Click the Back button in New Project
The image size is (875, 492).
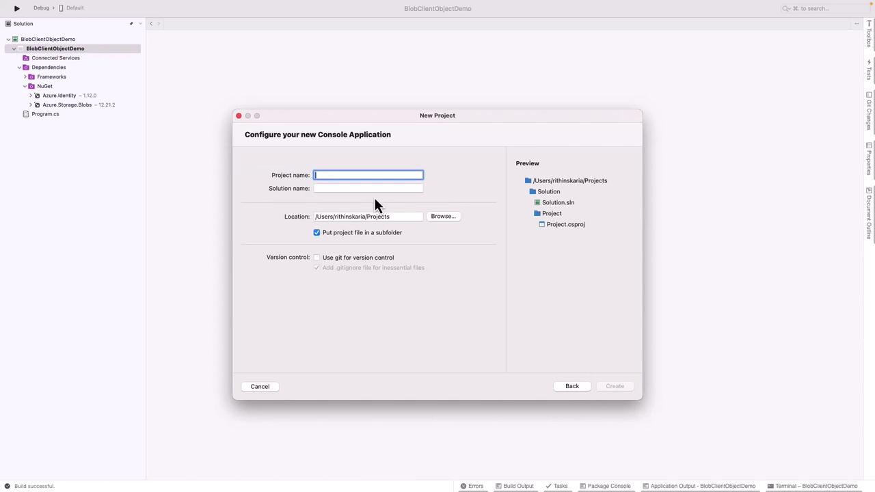tap(572, 386)
